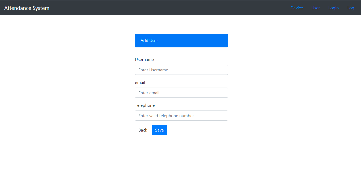Viewport: 361px width, 172px height.
Task: Focus the Enter email field
Action: [x=181, y=93]
